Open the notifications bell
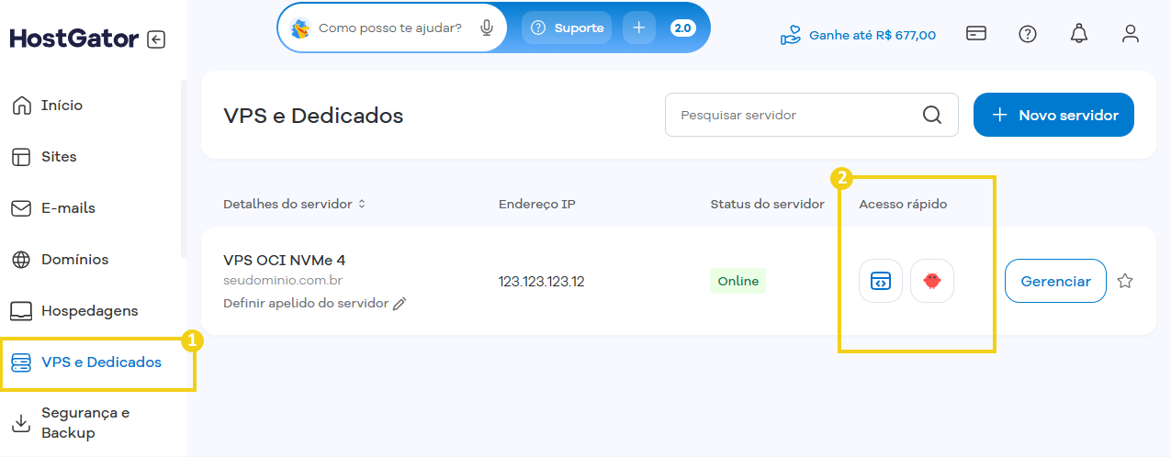The image size is (1171, 457). point(1079,34)
